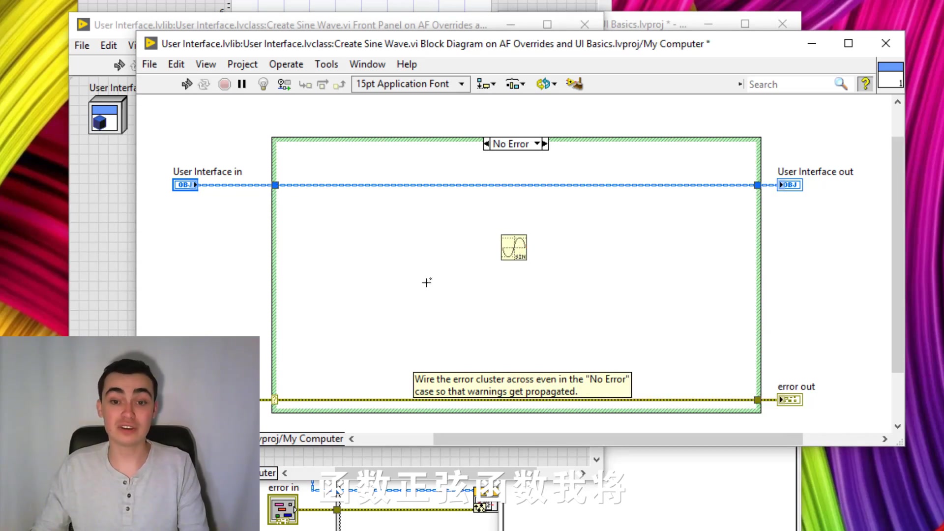
Task: Click the Context Help question mark button
Action: pos(865,84)
